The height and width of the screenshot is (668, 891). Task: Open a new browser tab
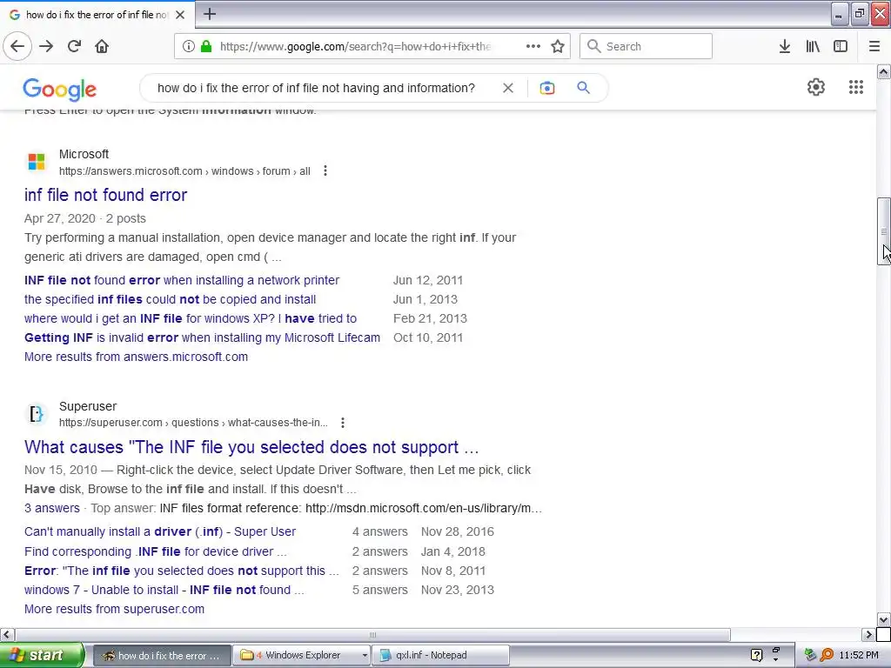210,14
